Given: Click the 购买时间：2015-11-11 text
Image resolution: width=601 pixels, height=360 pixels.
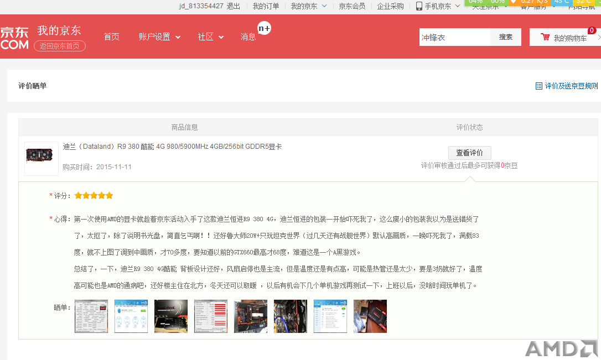Looking at the screenshot, I should click(x=97, y=167).
